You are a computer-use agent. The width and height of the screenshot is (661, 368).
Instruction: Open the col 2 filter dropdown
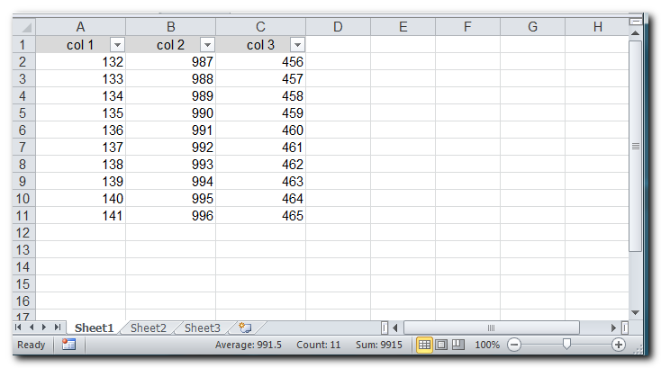(x=207, y=45)
